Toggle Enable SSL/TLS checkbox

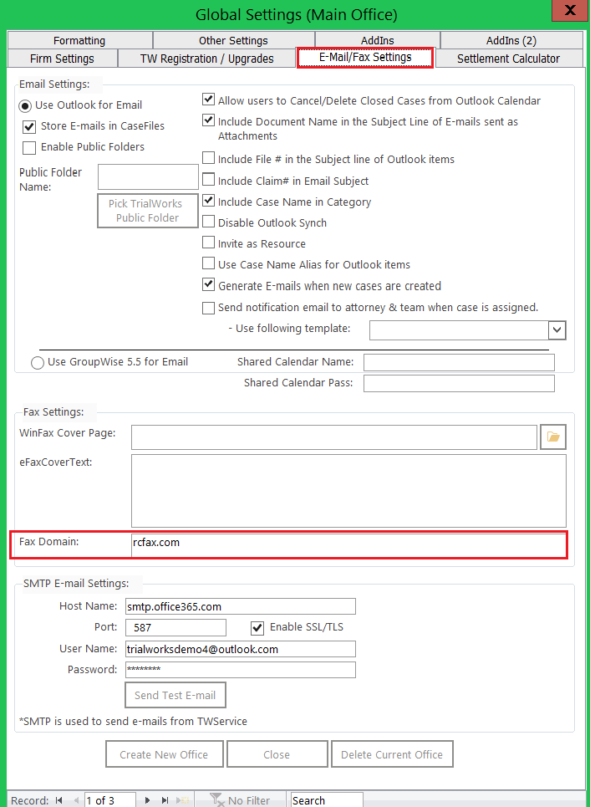point(257,628)
